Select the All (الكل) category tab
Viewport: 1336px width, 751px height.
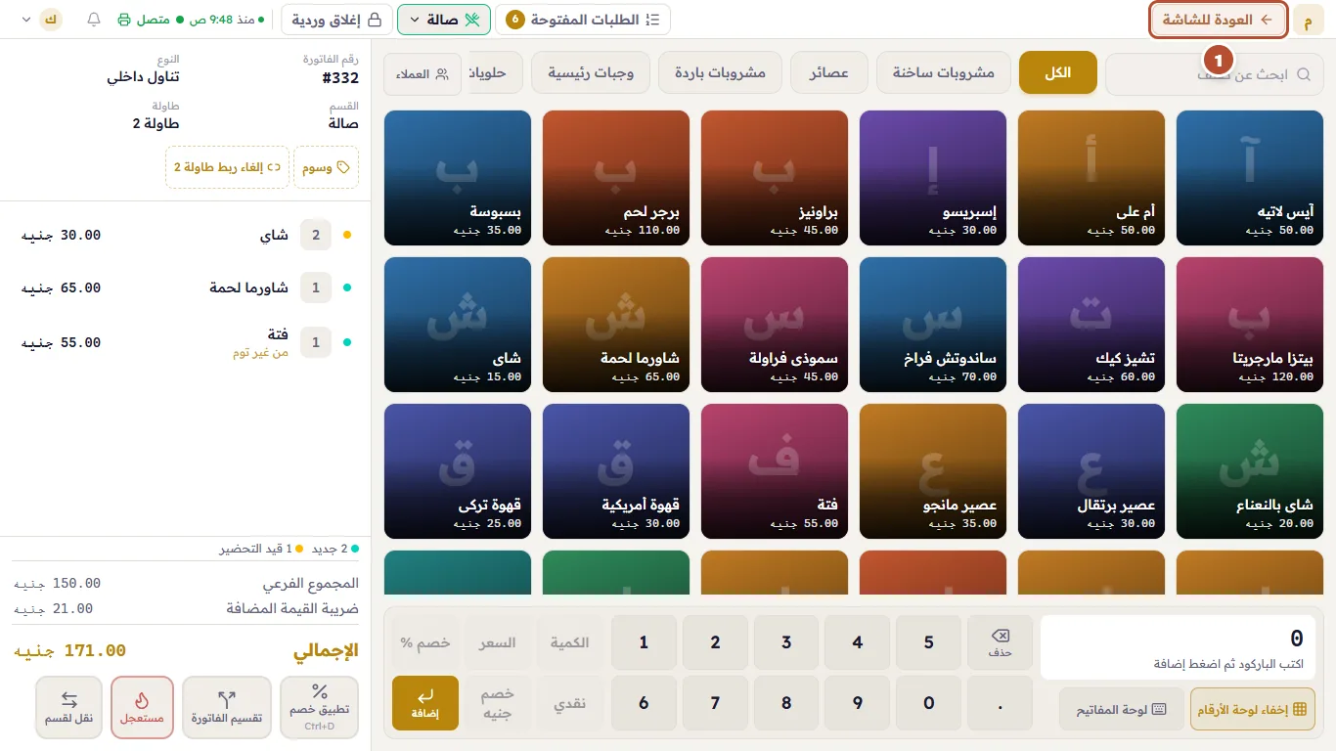(x=1058, y=73)
